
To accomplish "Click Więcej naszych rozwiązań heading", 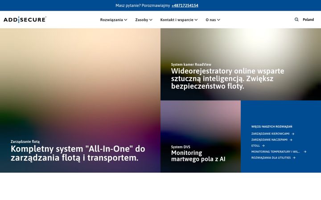I will (x=272, y=127).
